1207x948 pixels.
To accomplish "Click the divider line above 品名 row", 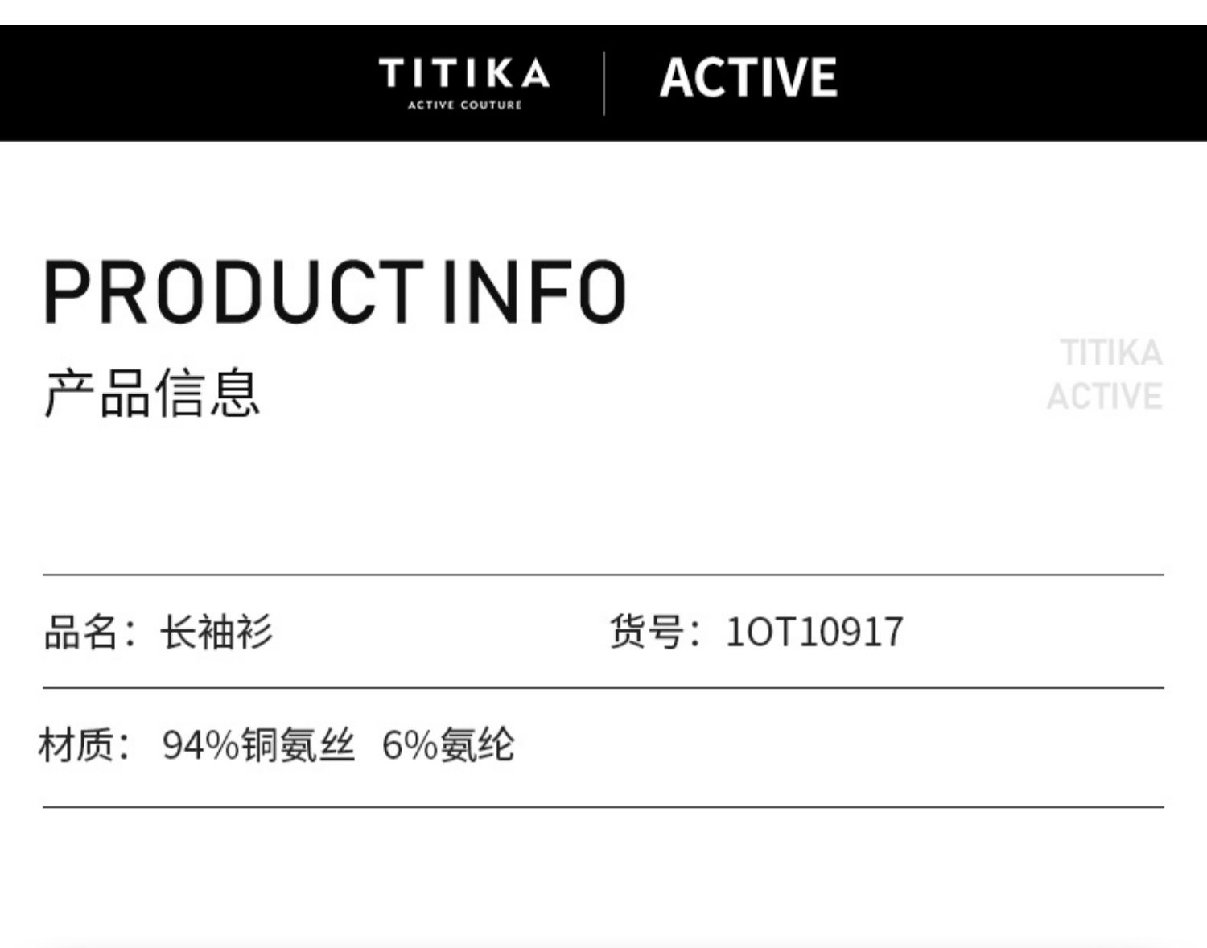I will tap(603, 575).
